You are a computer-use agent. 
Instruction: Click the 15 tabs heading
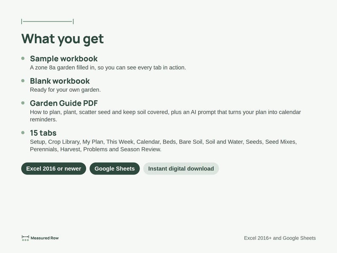click(43, 133)
